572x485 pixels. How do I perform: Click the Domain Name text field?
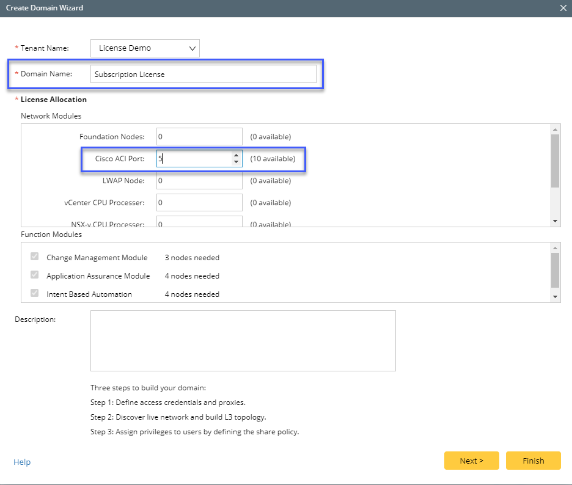(203, 74)
